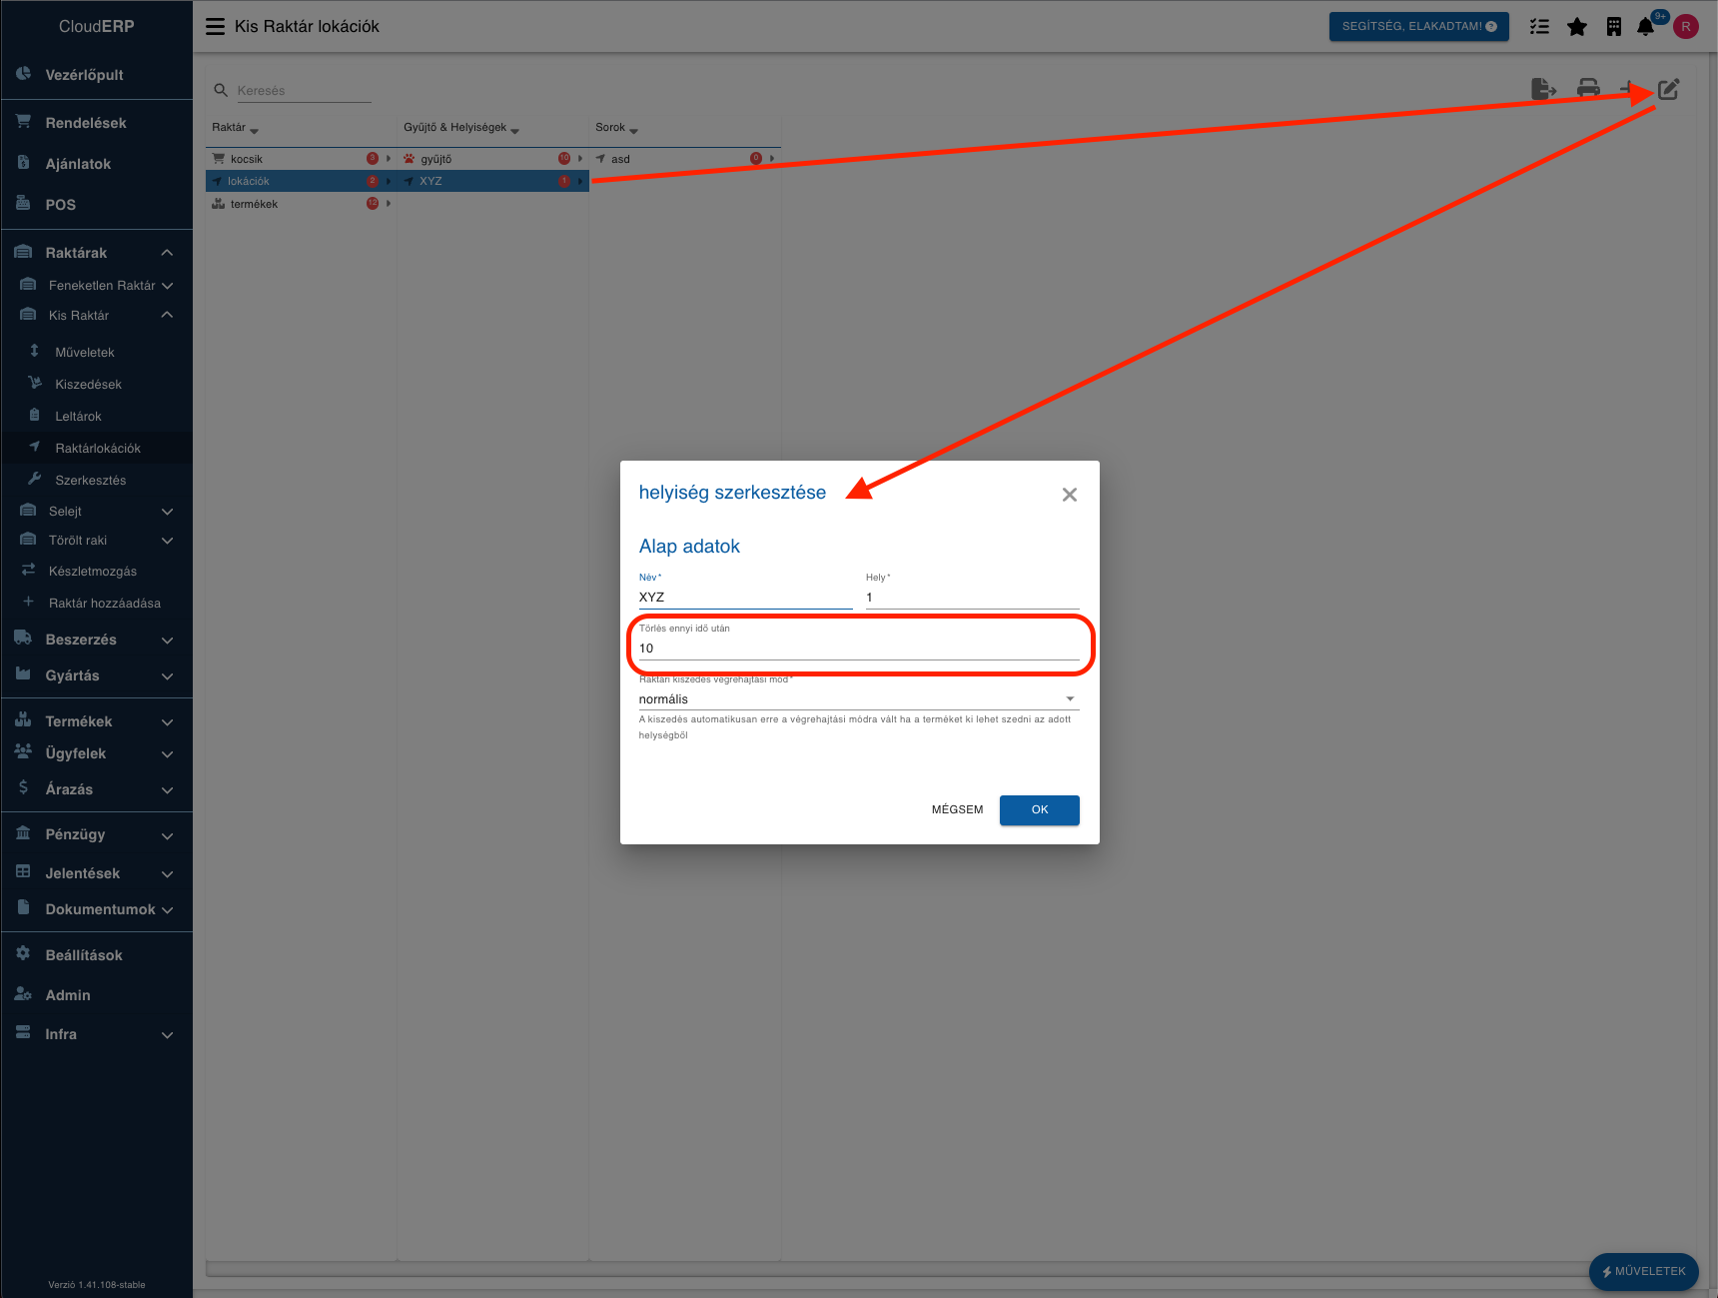Viewport: 1718px width, 1298px height.
Task: Click the Törlés ennyi idő után field
Action: pos(858,649)
